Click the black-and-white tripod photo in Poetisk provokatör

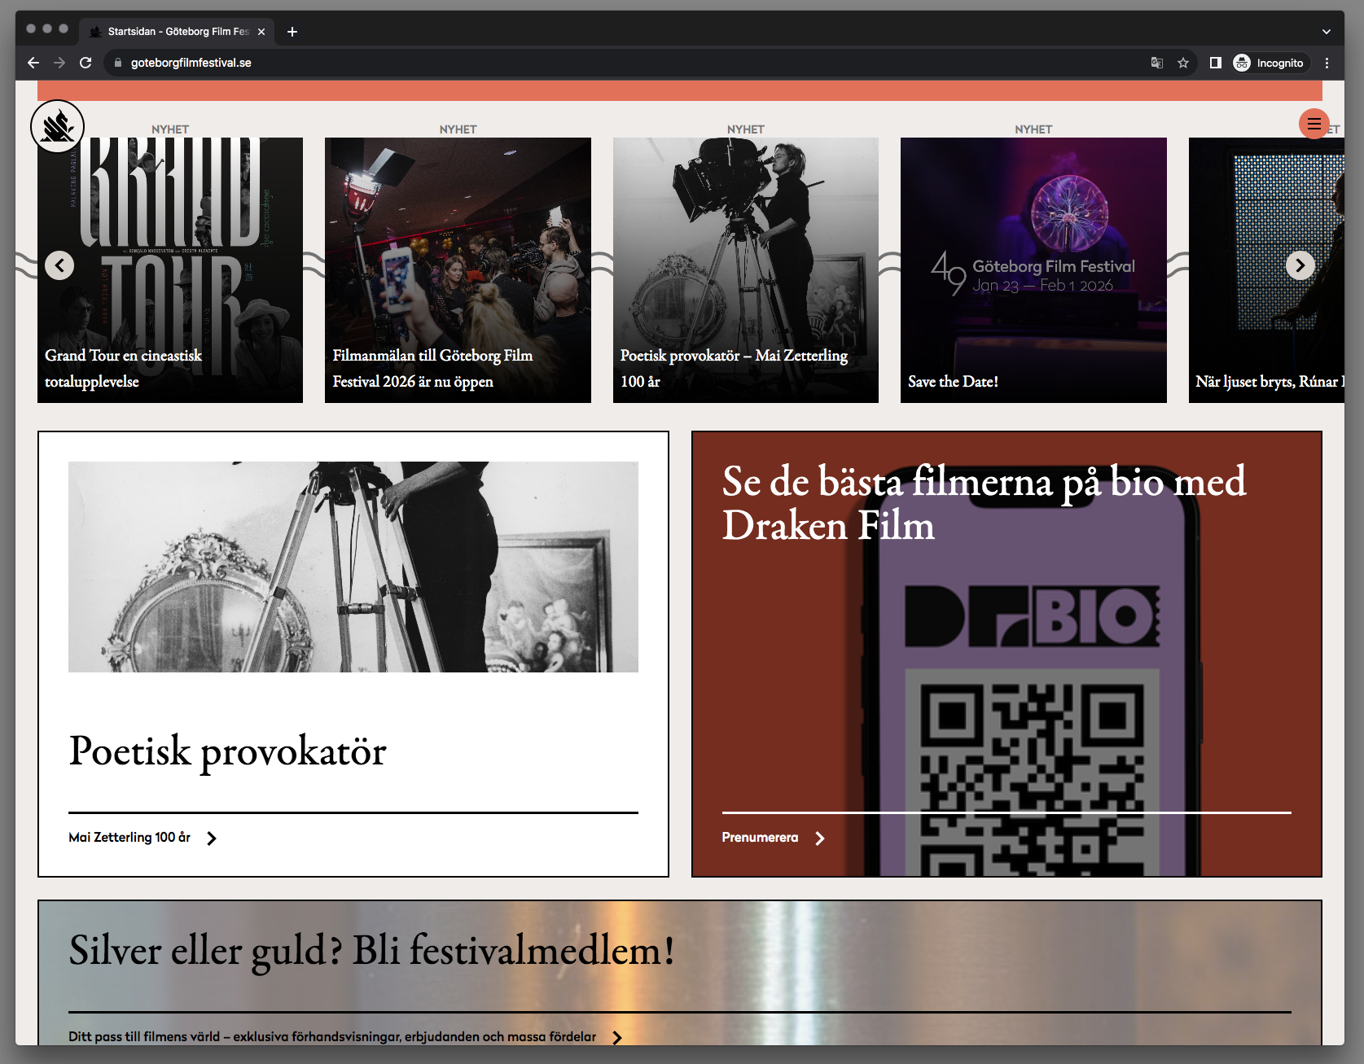click(353, 567)
